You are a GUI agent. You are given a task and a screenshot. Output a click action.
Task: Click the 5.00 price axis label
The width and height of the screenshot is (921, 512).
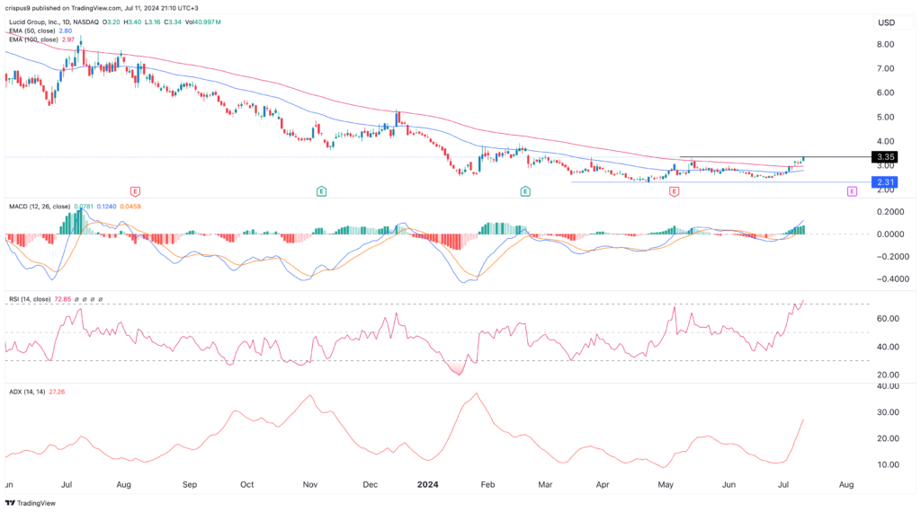click(885, 118)
